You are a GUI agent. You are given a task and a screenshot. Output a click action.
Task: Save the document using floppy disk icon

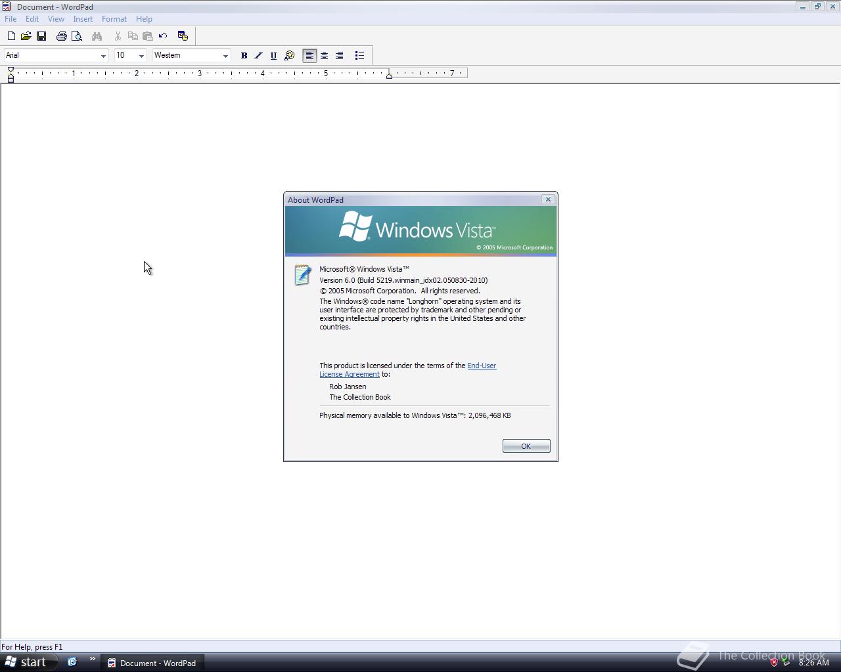pos(41,36)
